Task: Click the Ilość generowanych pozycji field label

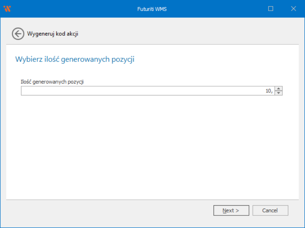Action: (x=52, y=81)
